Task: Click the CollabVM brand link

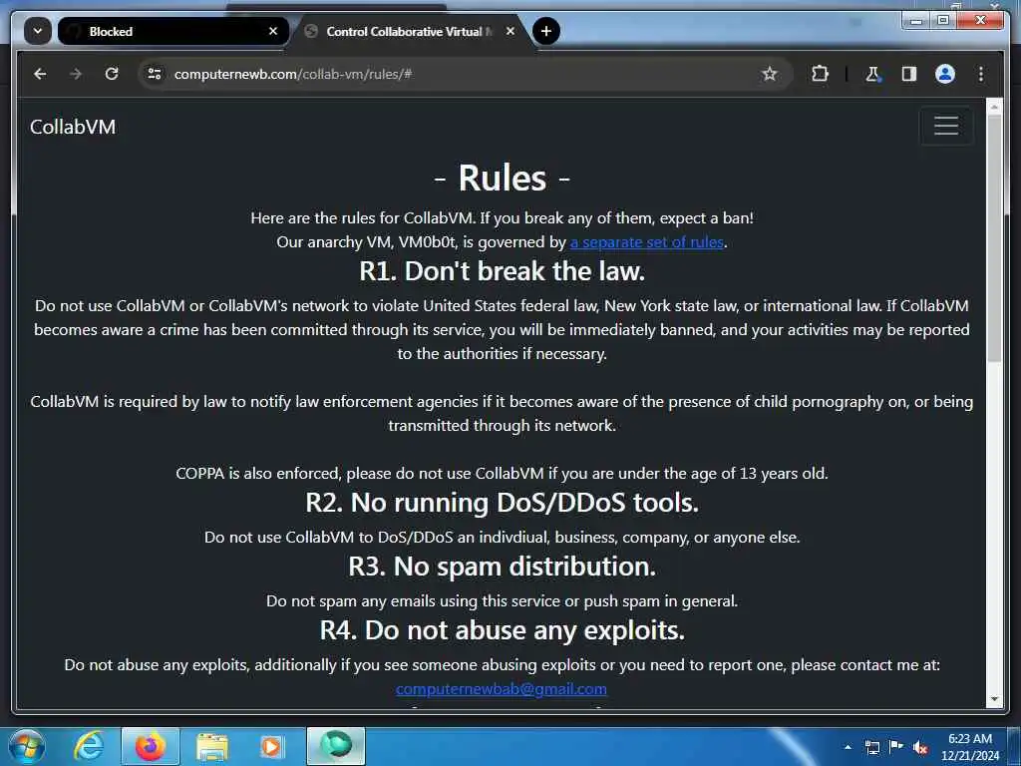Action: 73,127
